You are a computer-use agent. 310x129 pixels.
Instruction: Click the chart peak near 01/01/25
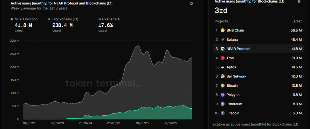point(137,46)
